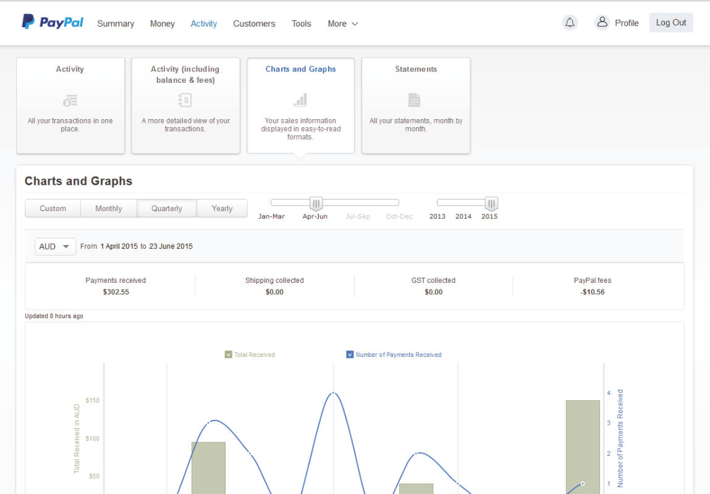Image resolution: width=710 pixels, height=494 pixels.
Task: Click the Log Out button
Action: click(670, 23)
